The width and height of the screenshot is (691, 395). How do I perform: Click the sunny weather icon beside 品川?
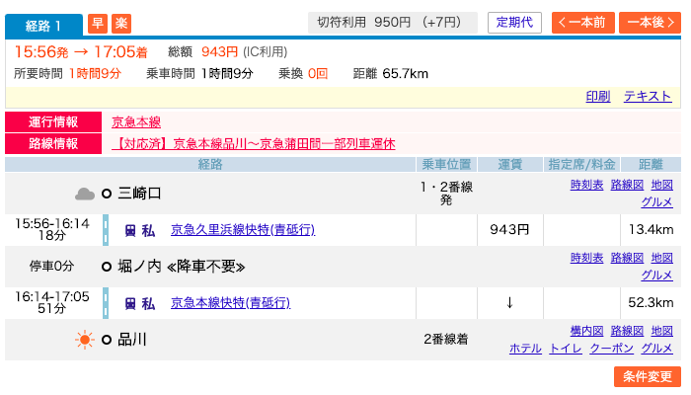tap(85, 340)
